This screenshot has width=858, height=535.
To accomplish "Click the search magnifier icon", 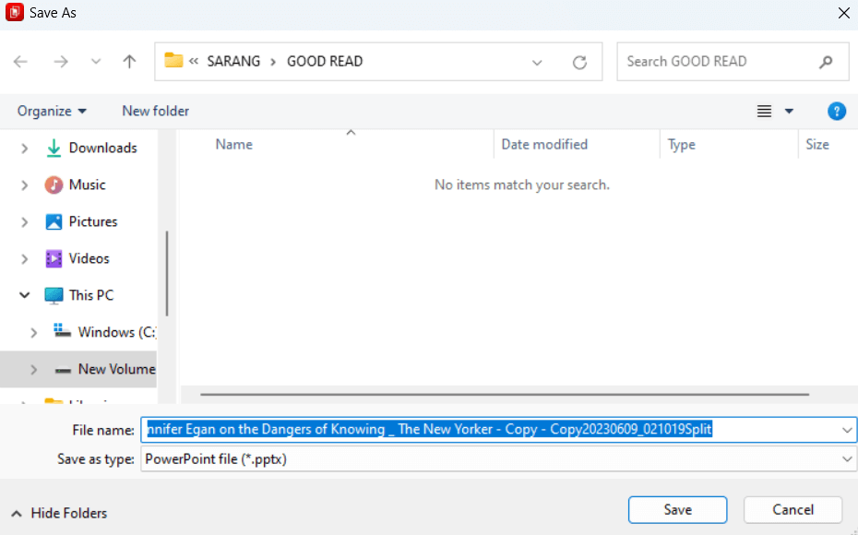I will [x=826, y=62].
